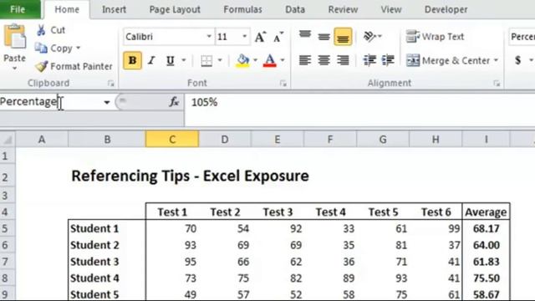Click the Select All corner triangle
The width and height of the screenshot is (535, 301).
tap(8, 140)
